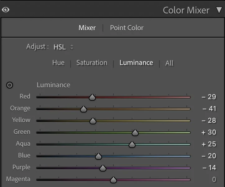Switch to the Point Color tab
Viewport: 225px width, 187px height.
[127, 28]
